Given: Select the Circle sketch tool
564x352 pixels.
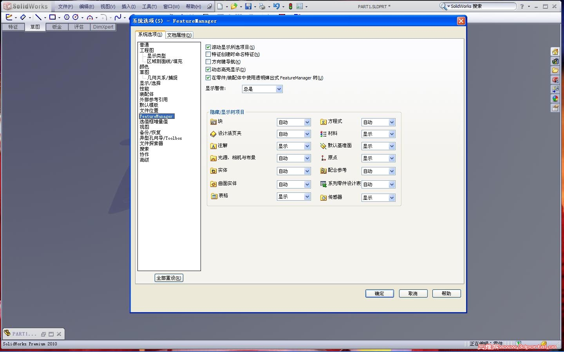Looking at the screenshot, I should (x=76, y=17).
